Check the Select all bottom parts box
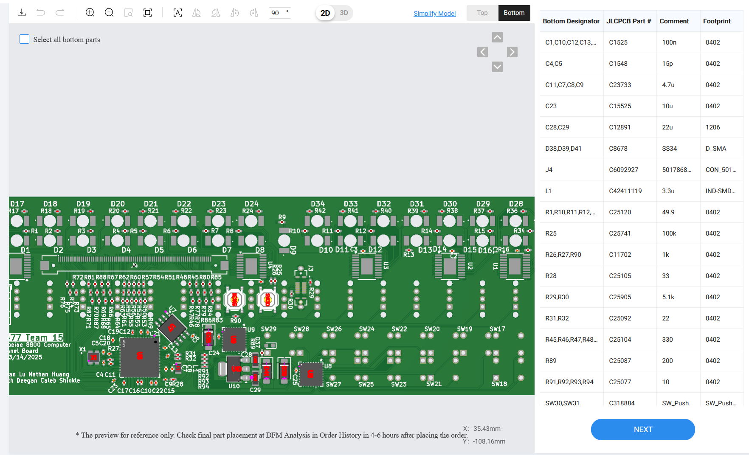This screenshot has height=455, width=749. 25,39
